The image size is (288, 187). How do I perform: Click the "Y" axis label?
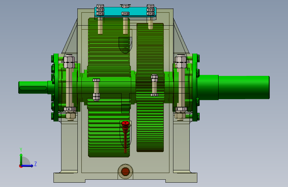21,149
